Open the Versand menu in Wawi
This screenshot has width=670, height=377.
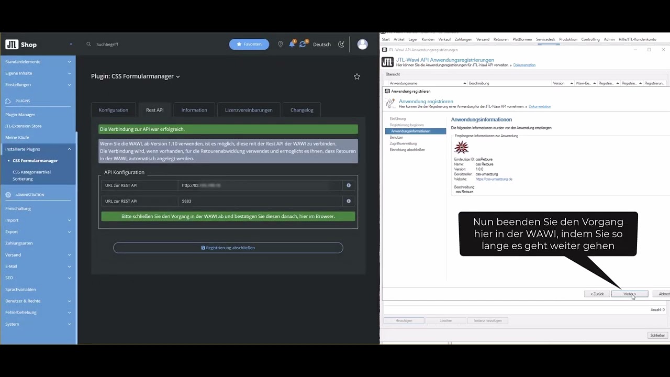[483, 39]
